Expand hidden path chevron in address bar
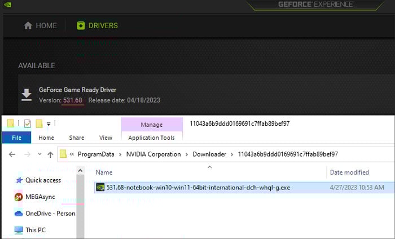 [72, 154]
